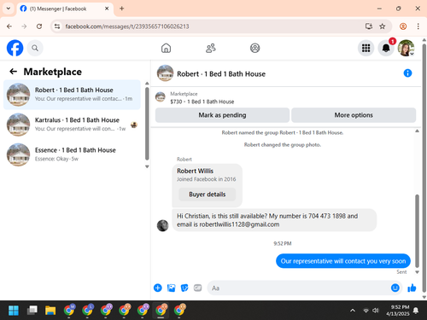The height and width of the screenshot is (320, 427).
Task: Click the sent message bubble
Action: point(343,261)
